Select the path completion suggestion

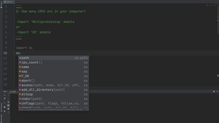coord(54,58)
